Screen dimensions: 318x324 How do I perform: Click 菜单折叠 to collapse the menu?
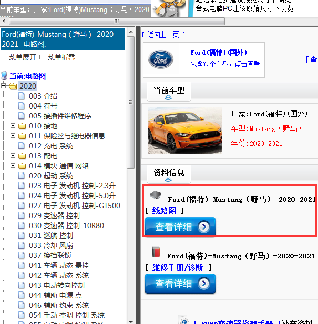[61, 57]
